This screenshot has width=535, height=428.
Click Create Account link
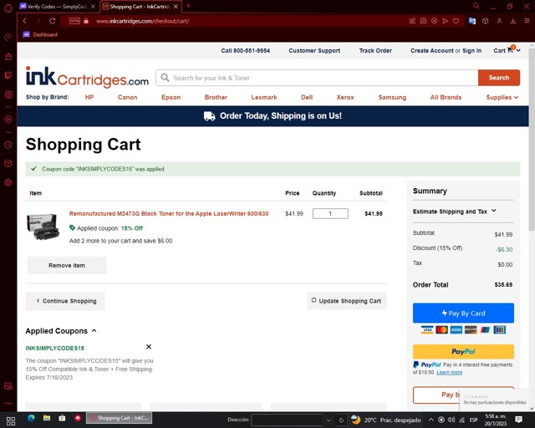(x=432, y=50)
